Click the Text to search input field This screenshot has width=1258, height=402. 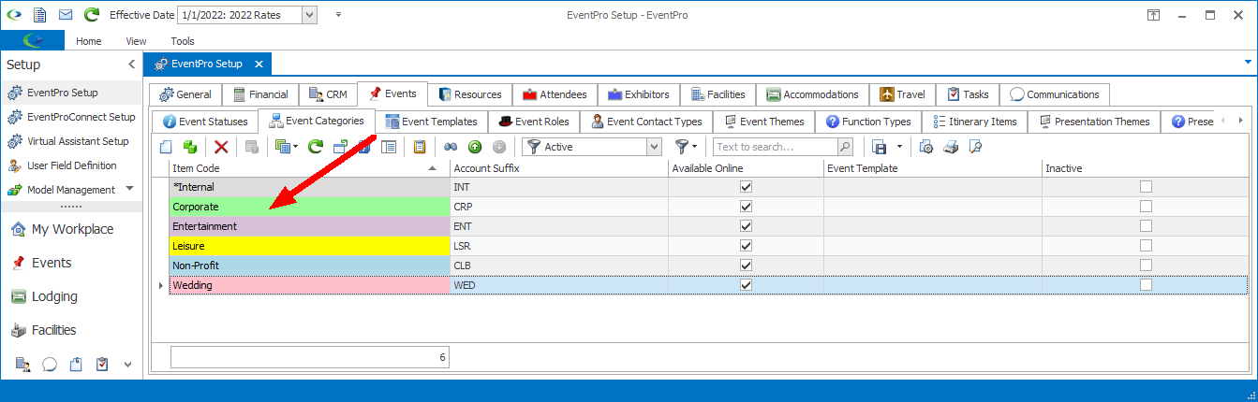[775, 147]
